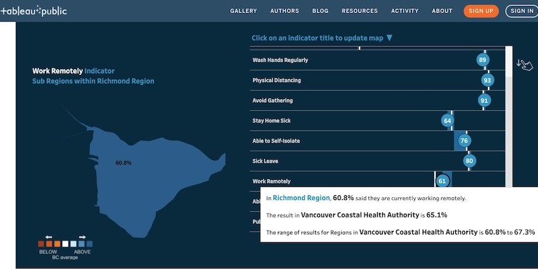
Task: Click the 89 value bubble
Action: 483,60
